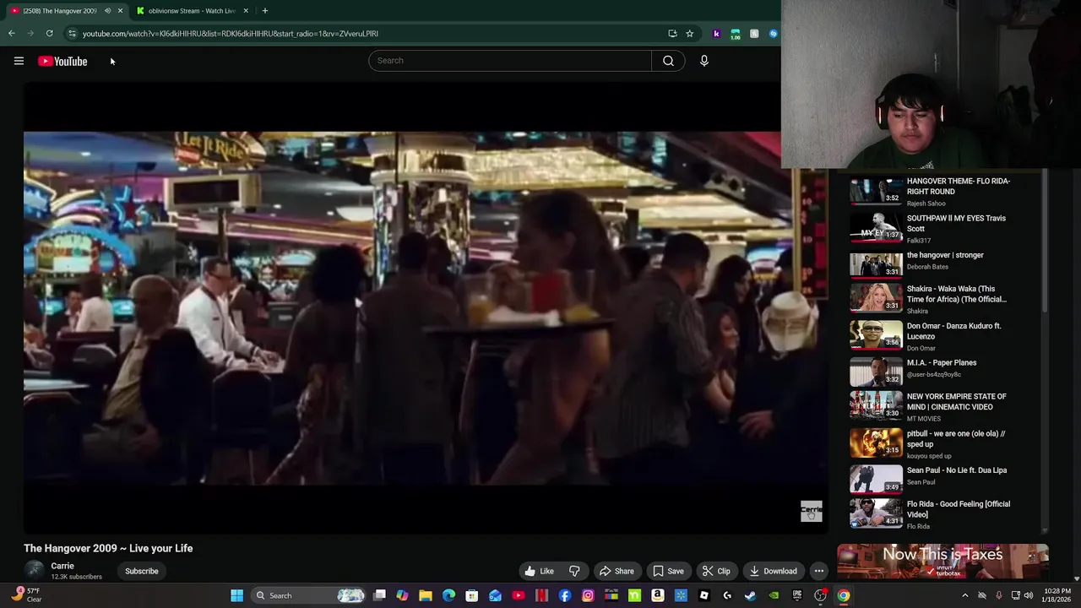Click the YouTube URL address bar
Viewport: 1081px width, 608px height.
pyautogui.click(x=372, y=34)
